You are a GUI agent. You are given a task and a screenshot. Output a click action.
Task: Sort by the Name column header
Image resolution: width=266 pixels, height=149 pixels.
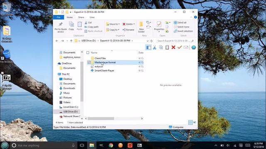pos(94,53)
